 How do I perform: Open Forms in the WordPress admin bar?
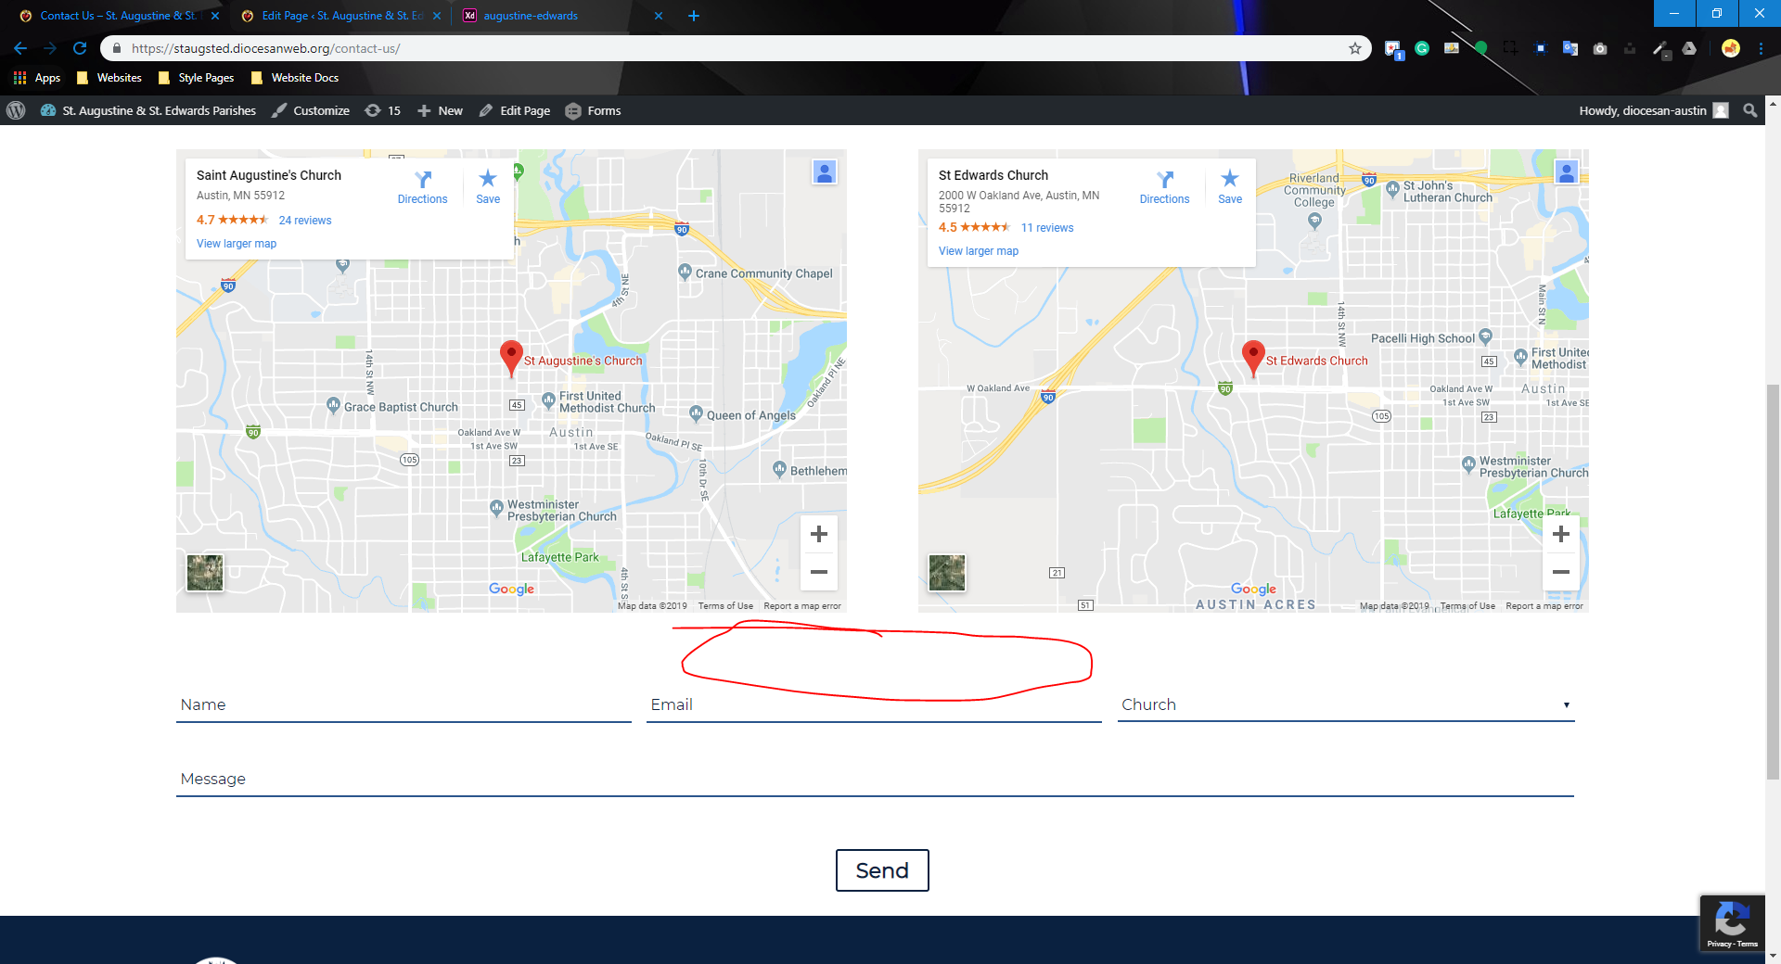point(594,110)
